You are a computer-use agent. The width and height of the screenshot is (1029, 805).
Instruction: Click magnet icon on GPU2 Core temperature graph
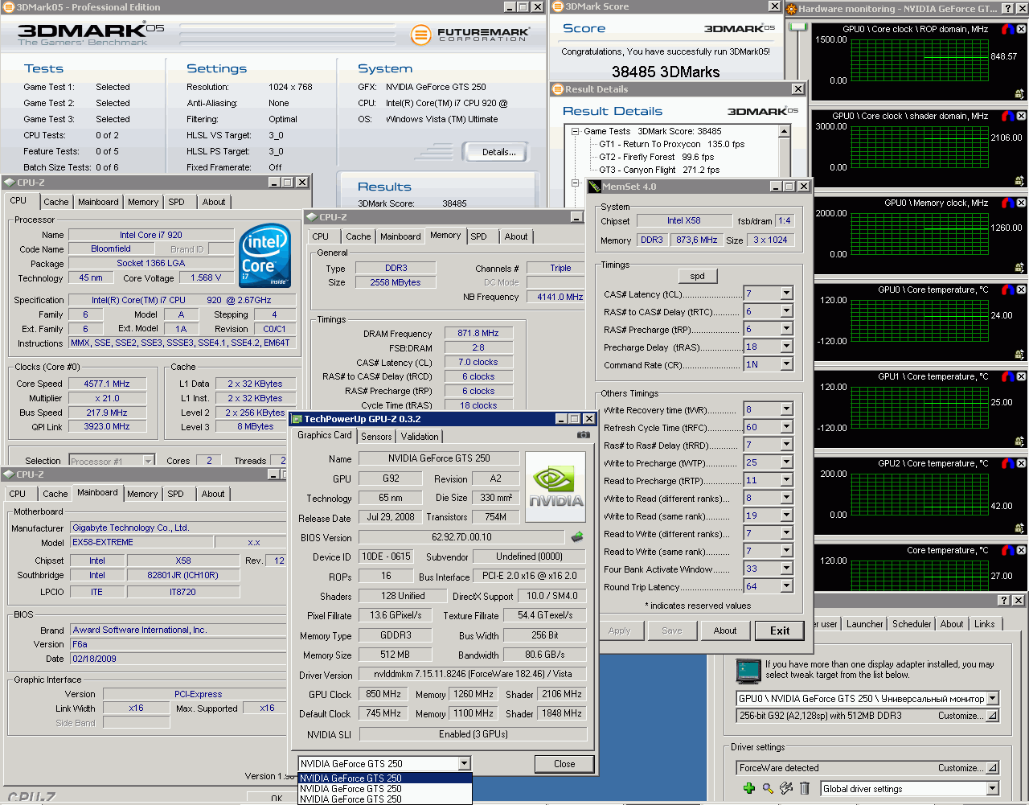[1008, 463]
